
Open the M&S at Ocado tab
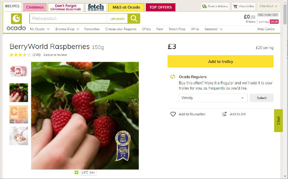click(x=126, y=7)
